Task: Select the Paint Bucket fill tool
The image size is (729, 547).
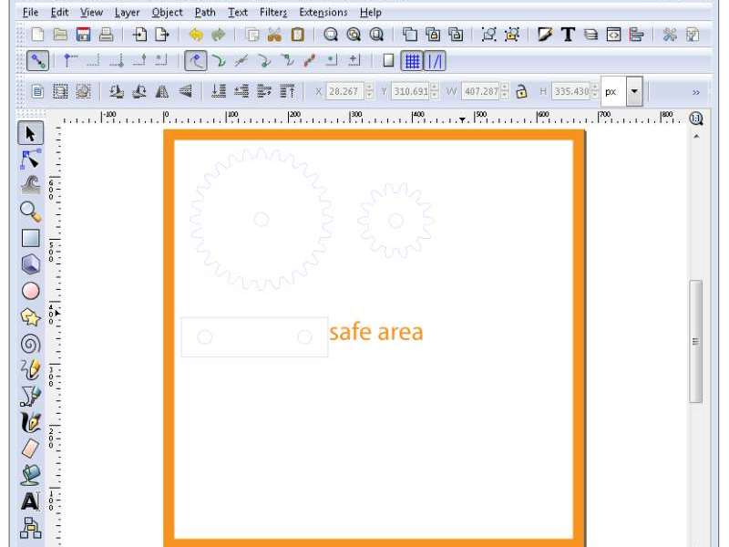Action: pyautogui.click(x=31, y=475)
